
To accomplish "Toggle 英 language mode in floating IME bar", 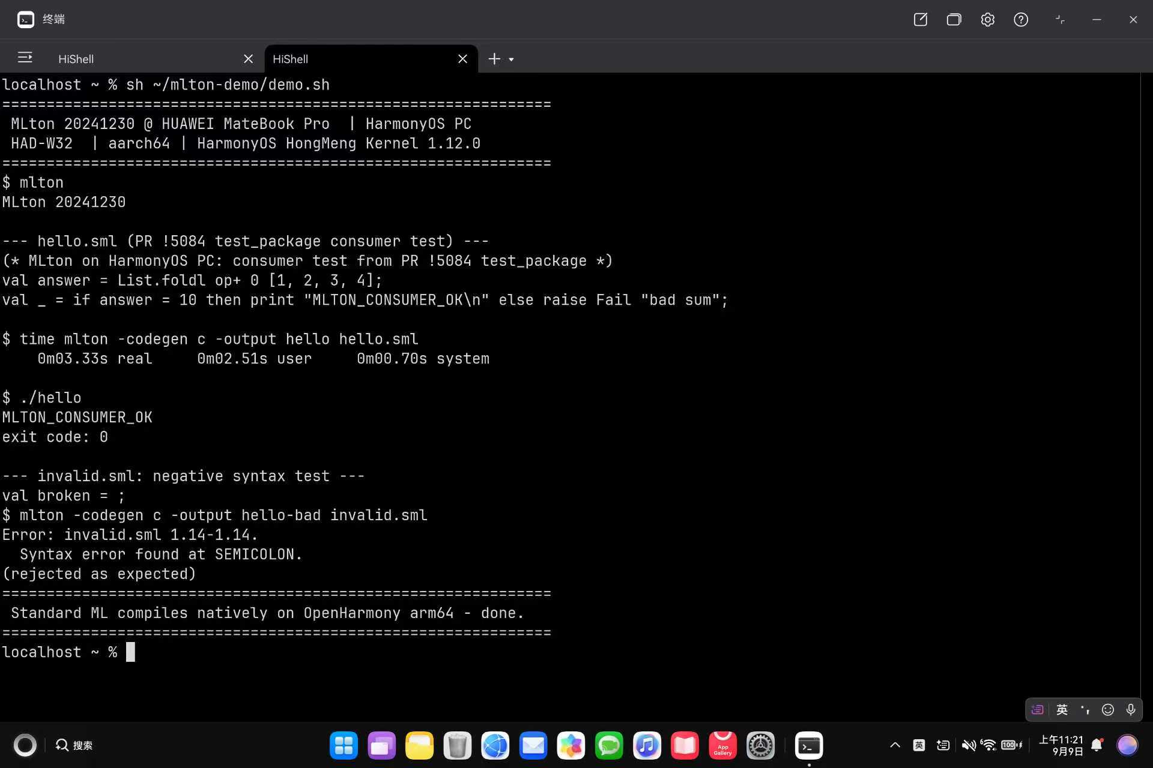I will pos(1062,710).
